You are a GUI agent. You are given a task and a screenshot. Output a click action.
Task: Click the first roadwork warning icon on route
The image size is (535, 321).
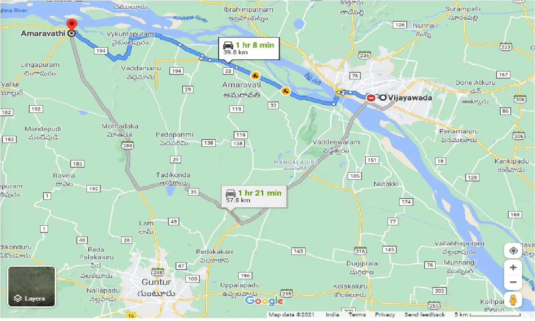pos(255,76)
